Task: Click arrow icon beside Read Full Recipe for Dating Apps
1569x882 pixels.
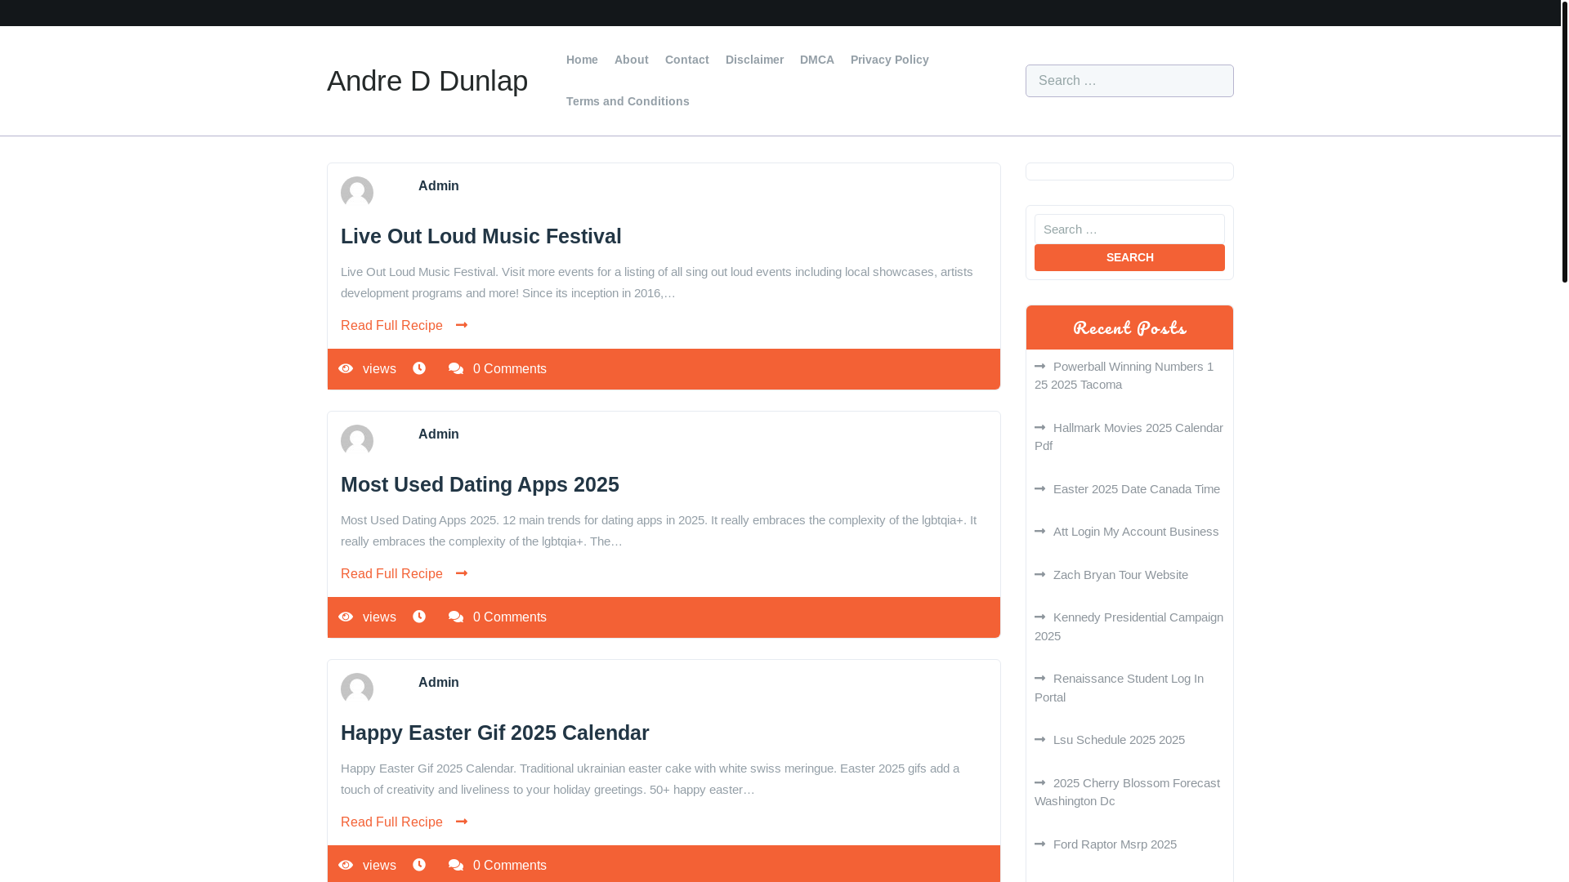Action: tap(462, 573)
